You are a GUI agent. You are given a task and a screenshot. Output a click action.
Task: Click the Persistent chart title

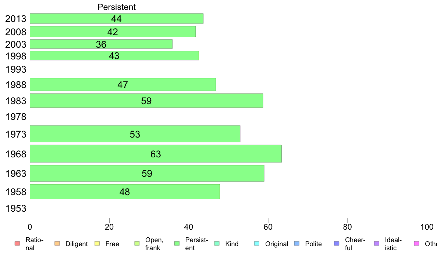tap(117, 7)
